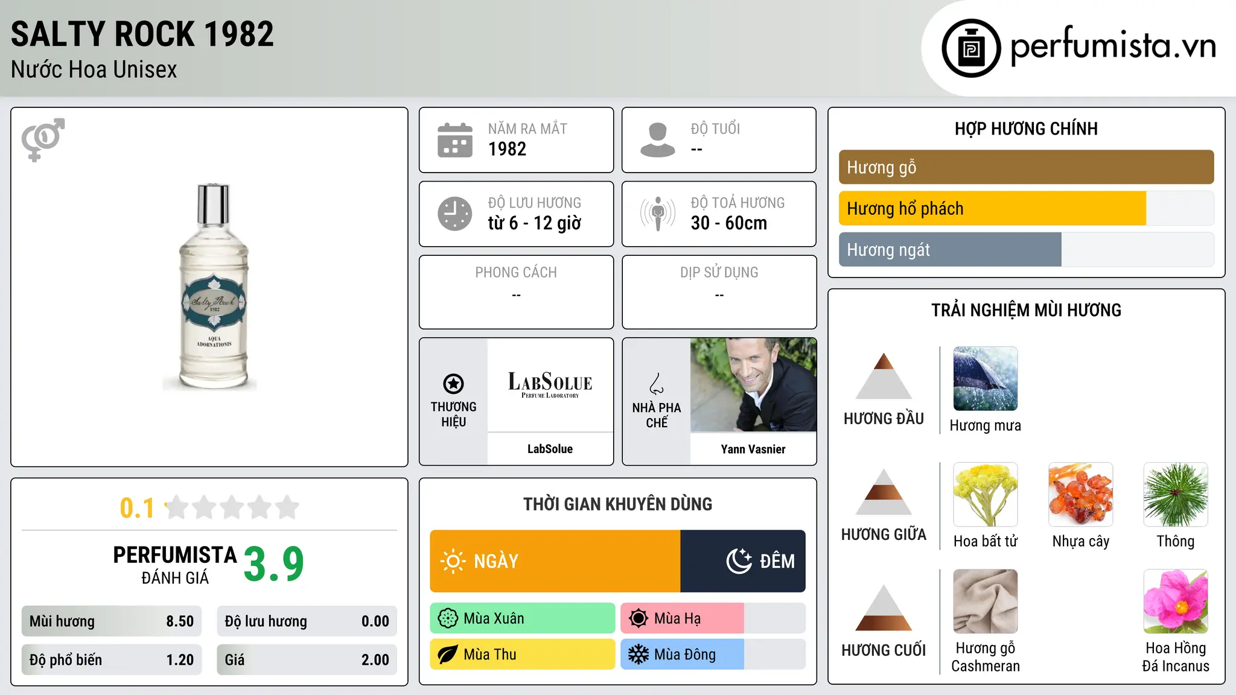The width and height of the screenshot is (1236, 695).
Task: Click the Độ phổ biến 1.20 score row
Action: tap(112, 660)
